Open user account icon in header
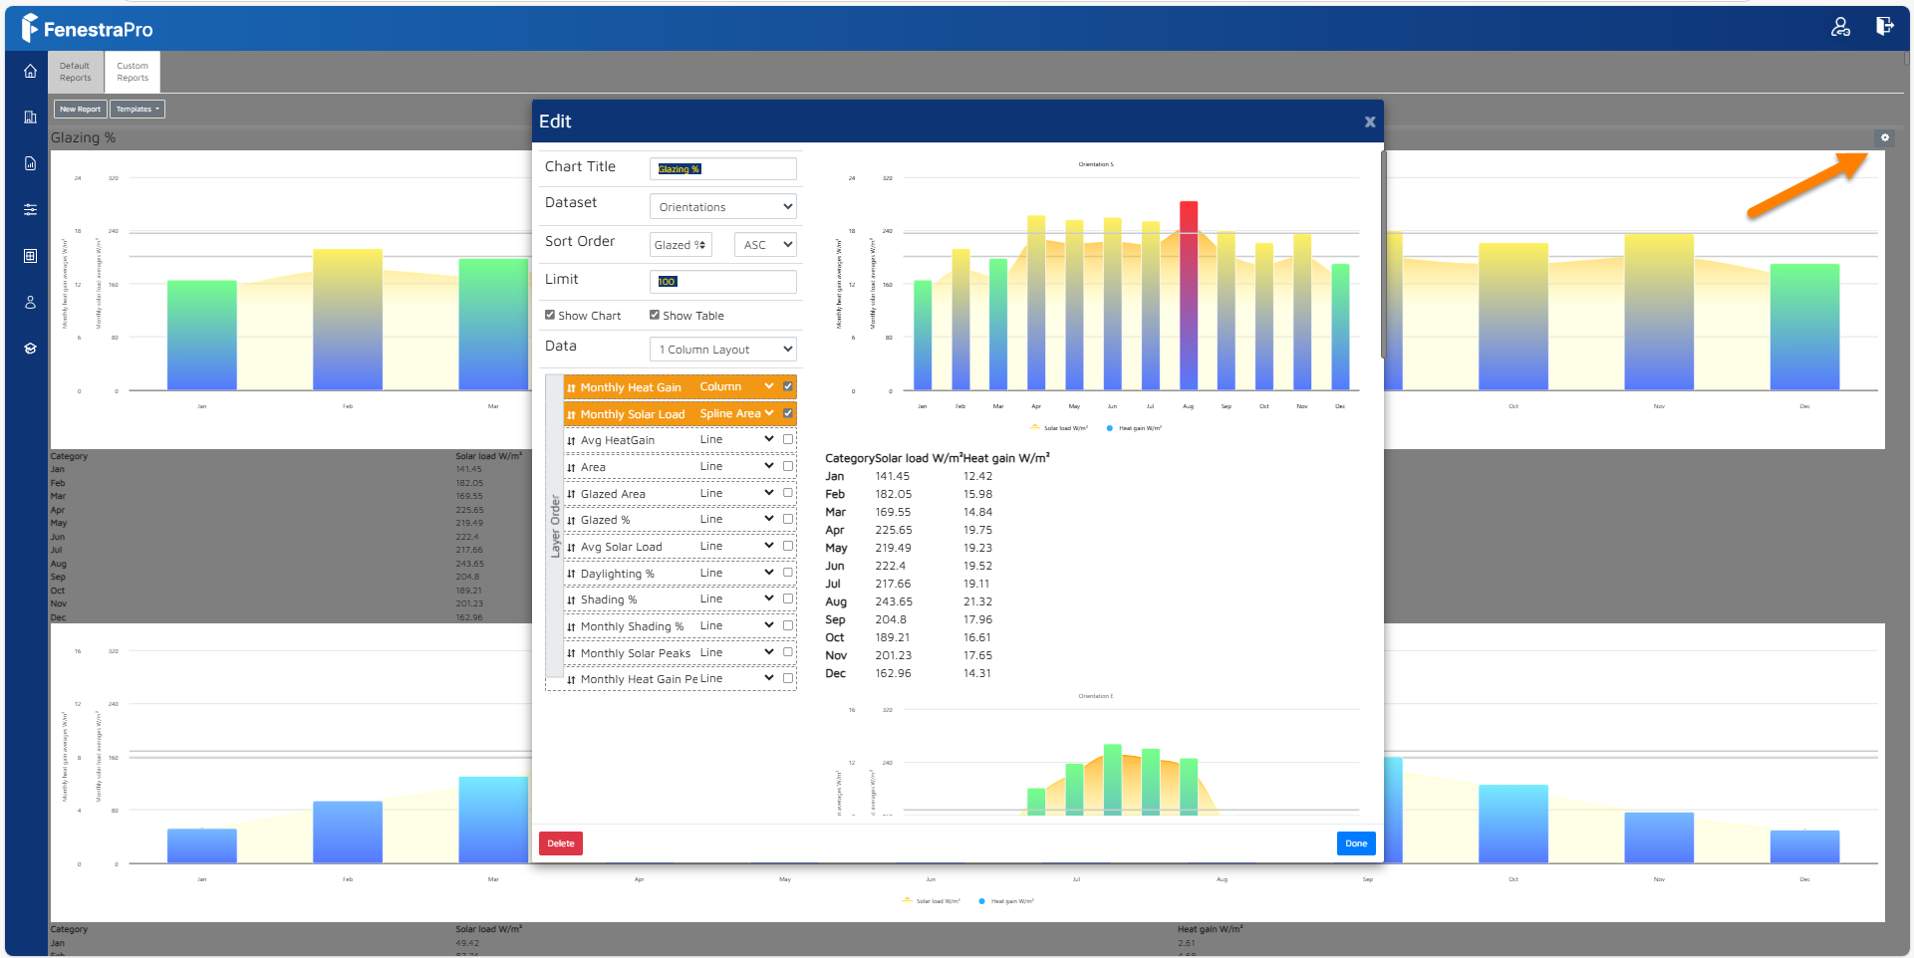Image resolution: width=1914 pixels, height=958 pixels. point(1840,27)
